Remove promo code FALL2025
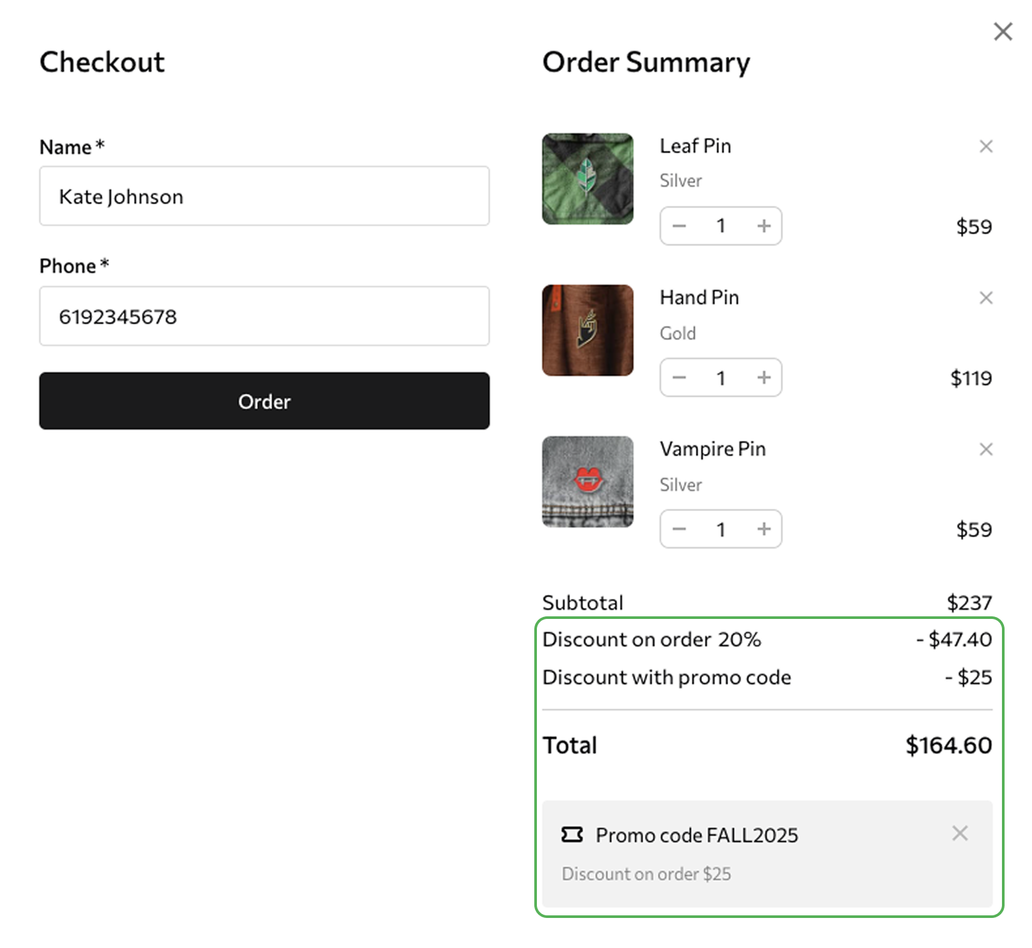This screenshot has height=948, width=1032. coord(959,833)
